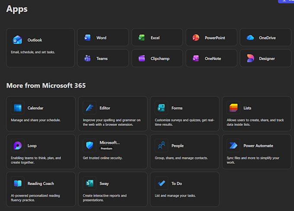Screen dimensions: 294x211
Task: Click the Editor pen icon
Action: [89, 108]
